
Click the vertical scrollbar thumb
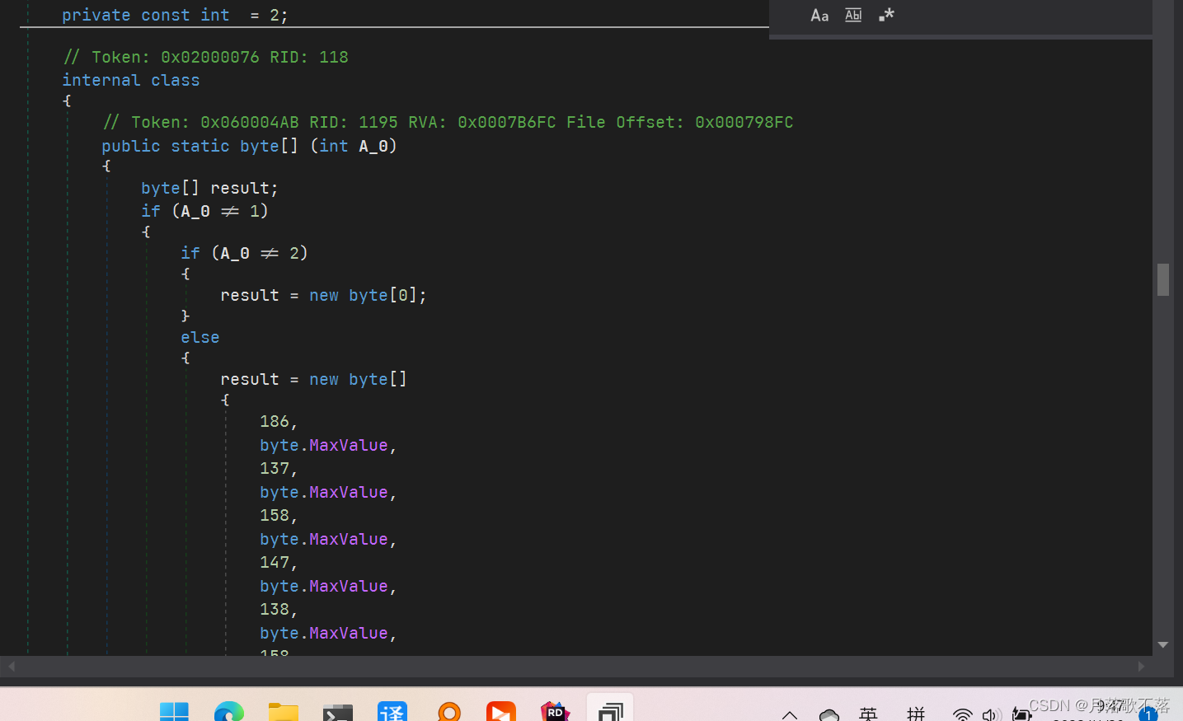(x=1163, y=279)
